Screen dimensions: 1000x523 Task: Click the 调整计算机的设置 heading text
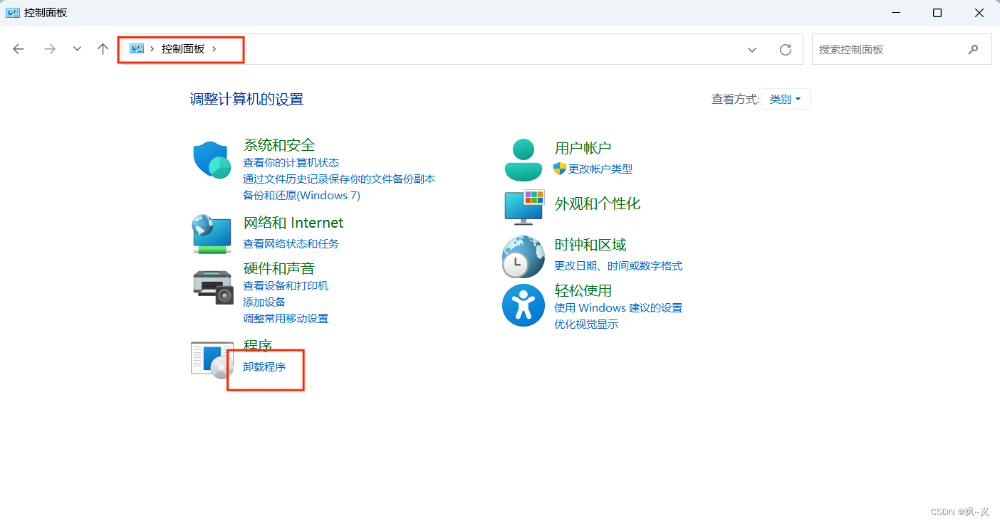click(x=246, y=99)
